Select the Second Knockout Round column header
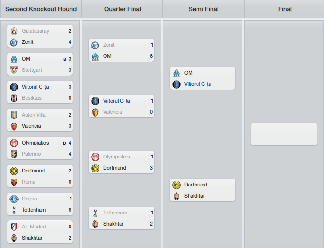Viewport: 324px width, 248px height. pos(41,9)
